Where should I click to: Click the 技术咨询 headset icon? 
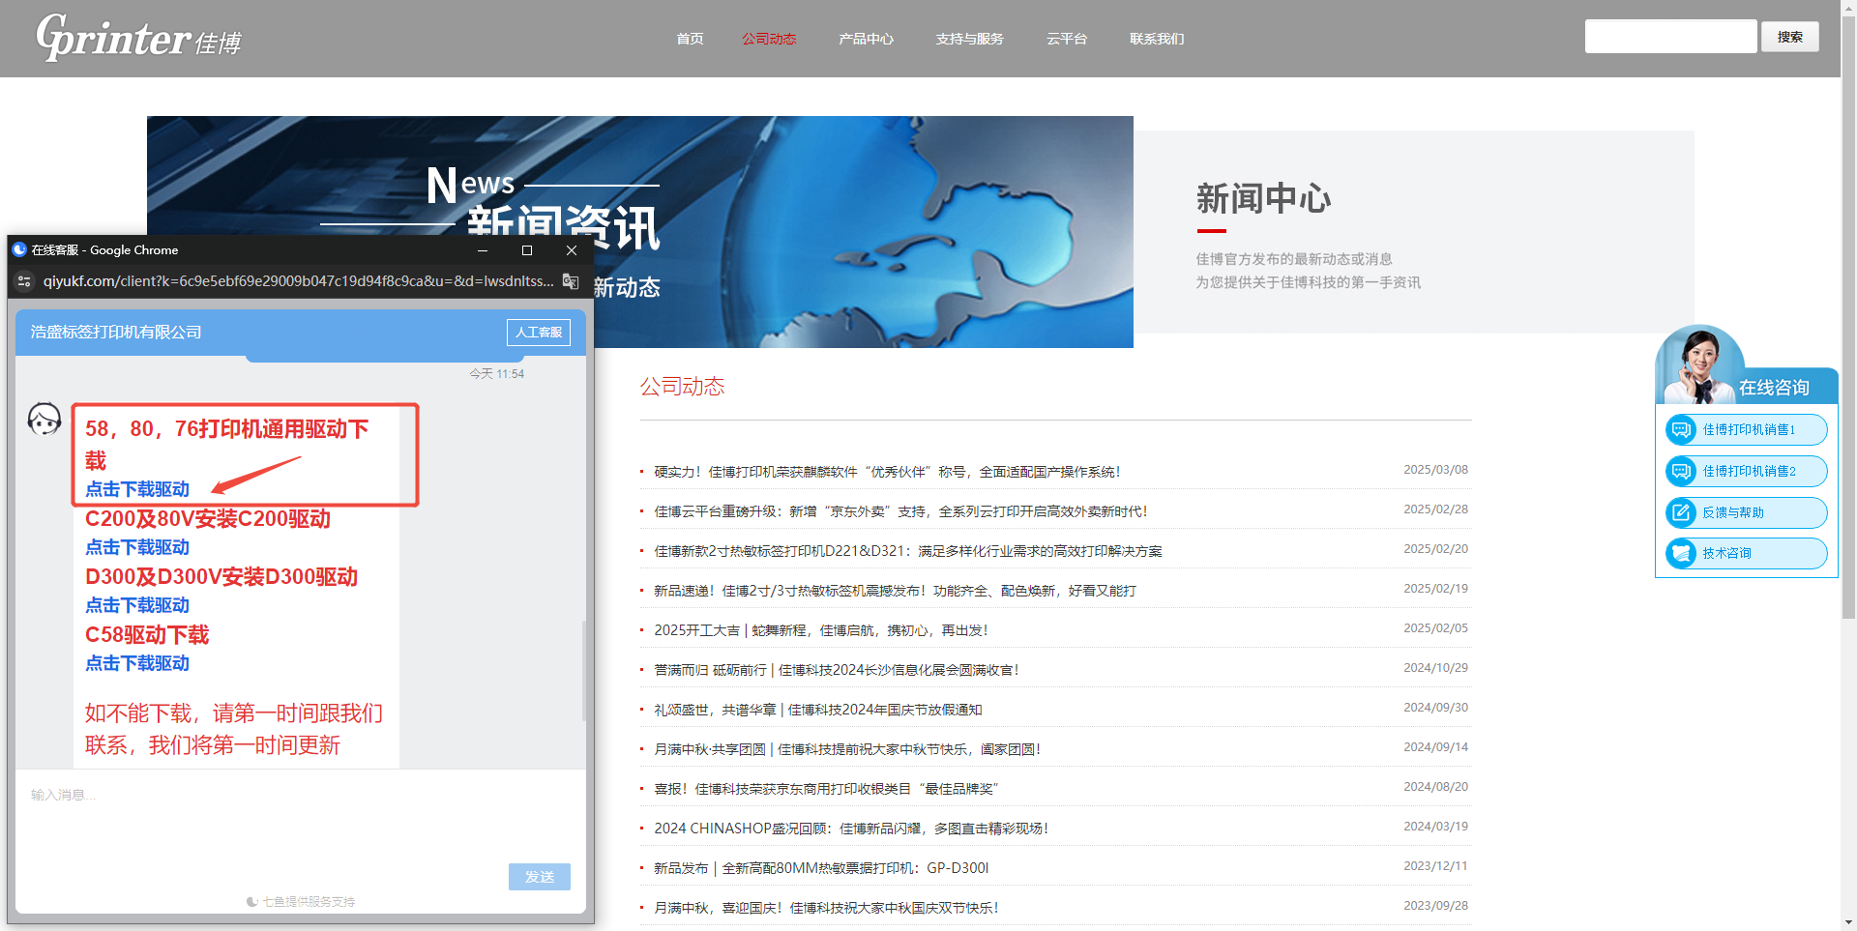tap(1681, 553)
